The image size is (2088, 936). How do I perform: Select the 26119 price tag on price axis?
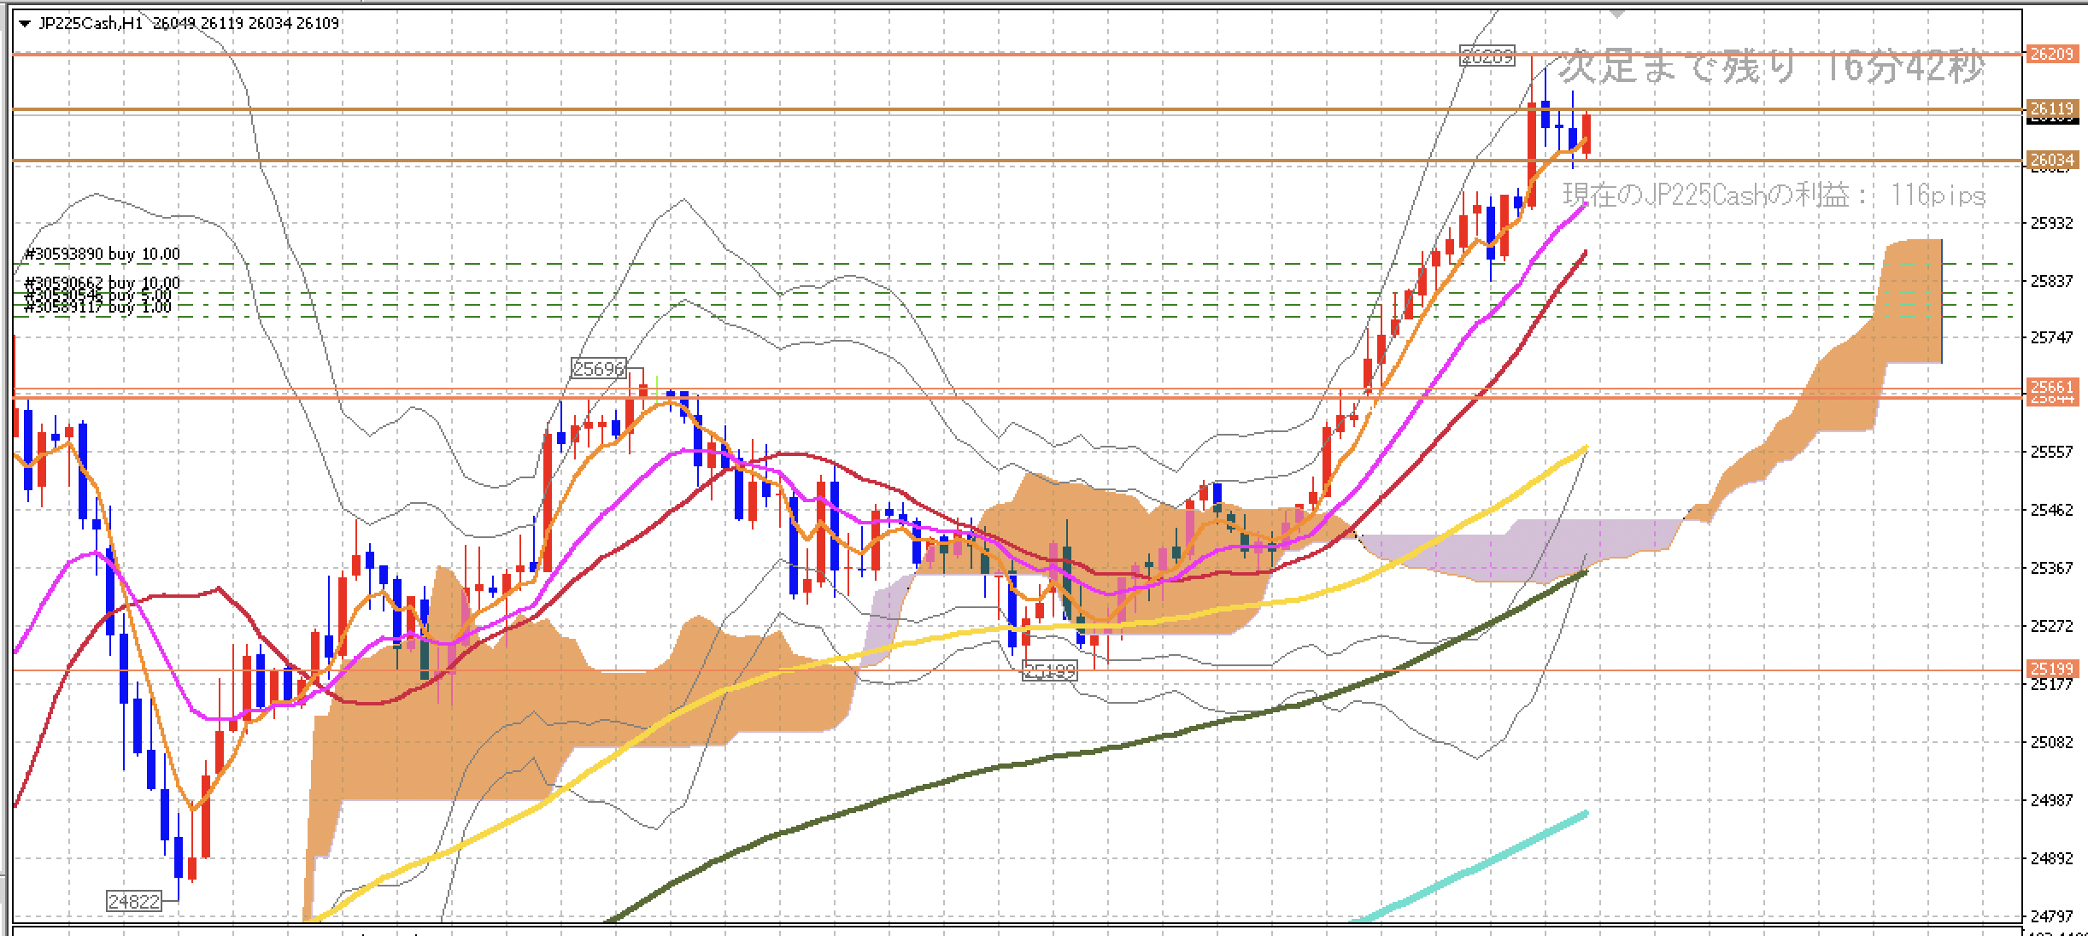pos(2050,108)
